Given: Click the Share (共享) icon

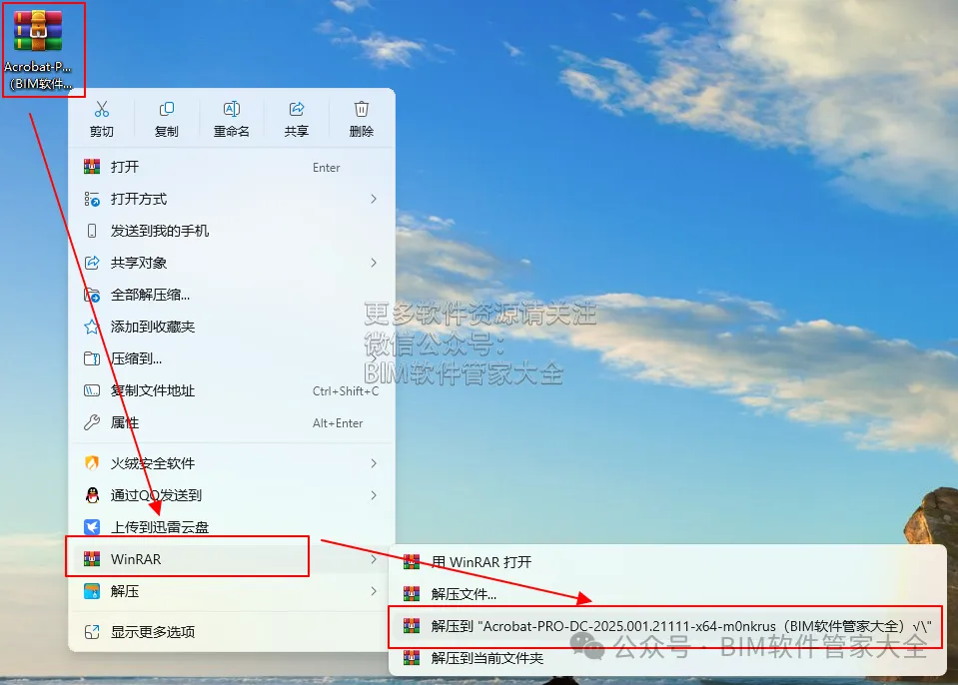Looking at the screenshot, I should [x=297, y=109].
